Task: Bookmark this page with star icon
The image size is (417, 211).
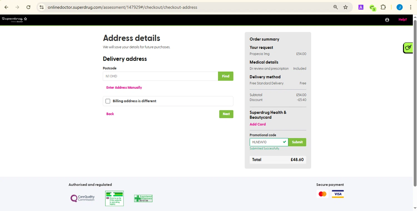Action: click(x=346, y=7)
